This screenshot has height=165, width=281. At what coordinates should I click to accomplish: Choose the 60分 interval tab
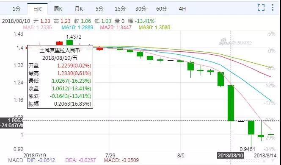click(x=162, y=8)
